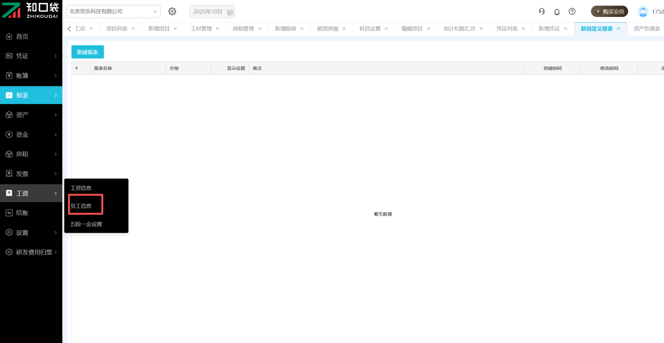Viewport: 664px width, 343px height.
Task: Open the company dropdown 北京欢乐科技有限公司
Action: tap(113, 11)
